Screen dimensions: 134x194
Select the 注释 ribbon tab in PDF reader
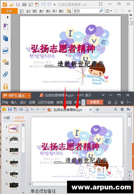pyautogui.click(x=28, y=11)
